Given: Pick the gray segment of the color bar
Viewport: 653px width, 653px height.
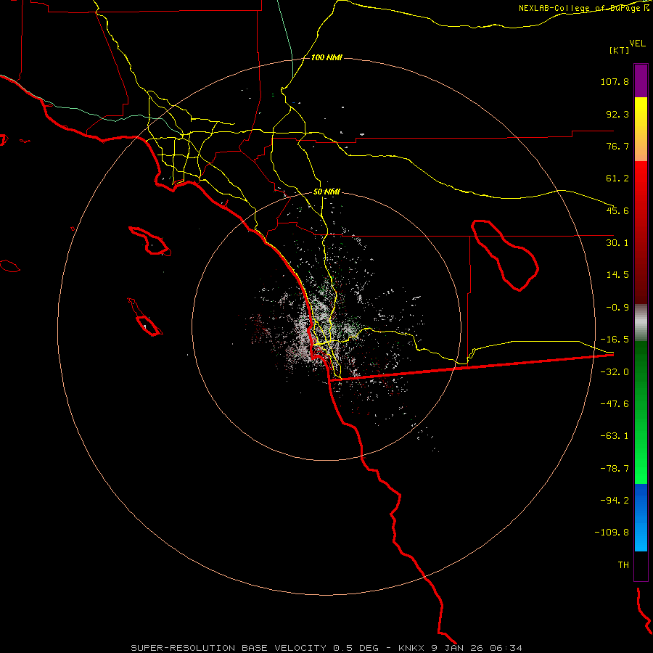Looking at the screenshot, I should coord(641,323).
